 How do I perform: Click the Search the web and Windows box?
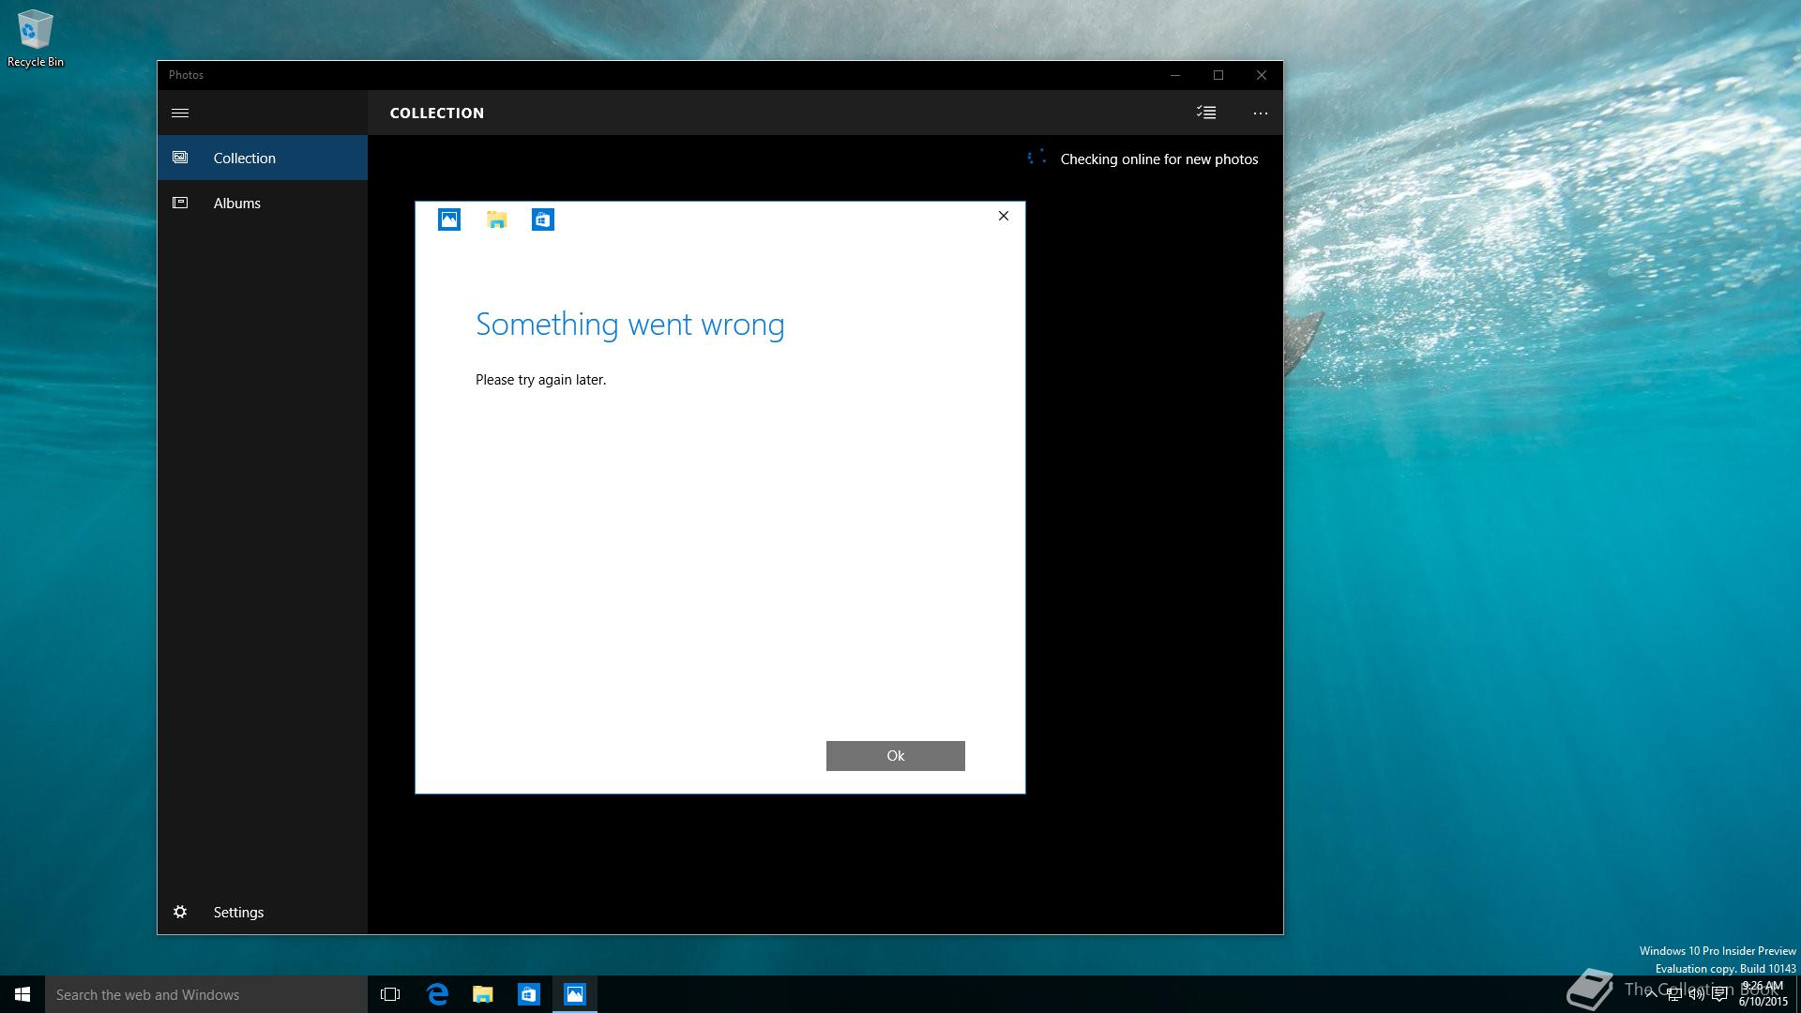[206, 994]
